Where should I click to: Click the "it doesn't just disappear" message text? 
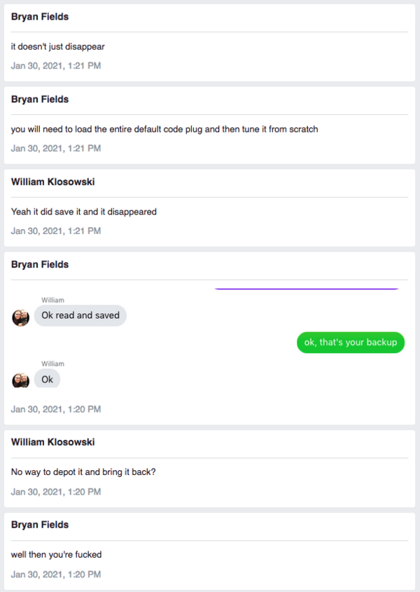[x=58, y=47]
